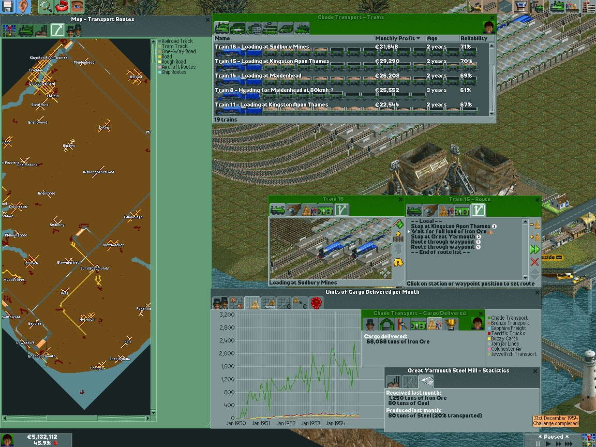Open Chade Transport colour scheme tab
The image size is (596, 447).
tap(402, 324)
